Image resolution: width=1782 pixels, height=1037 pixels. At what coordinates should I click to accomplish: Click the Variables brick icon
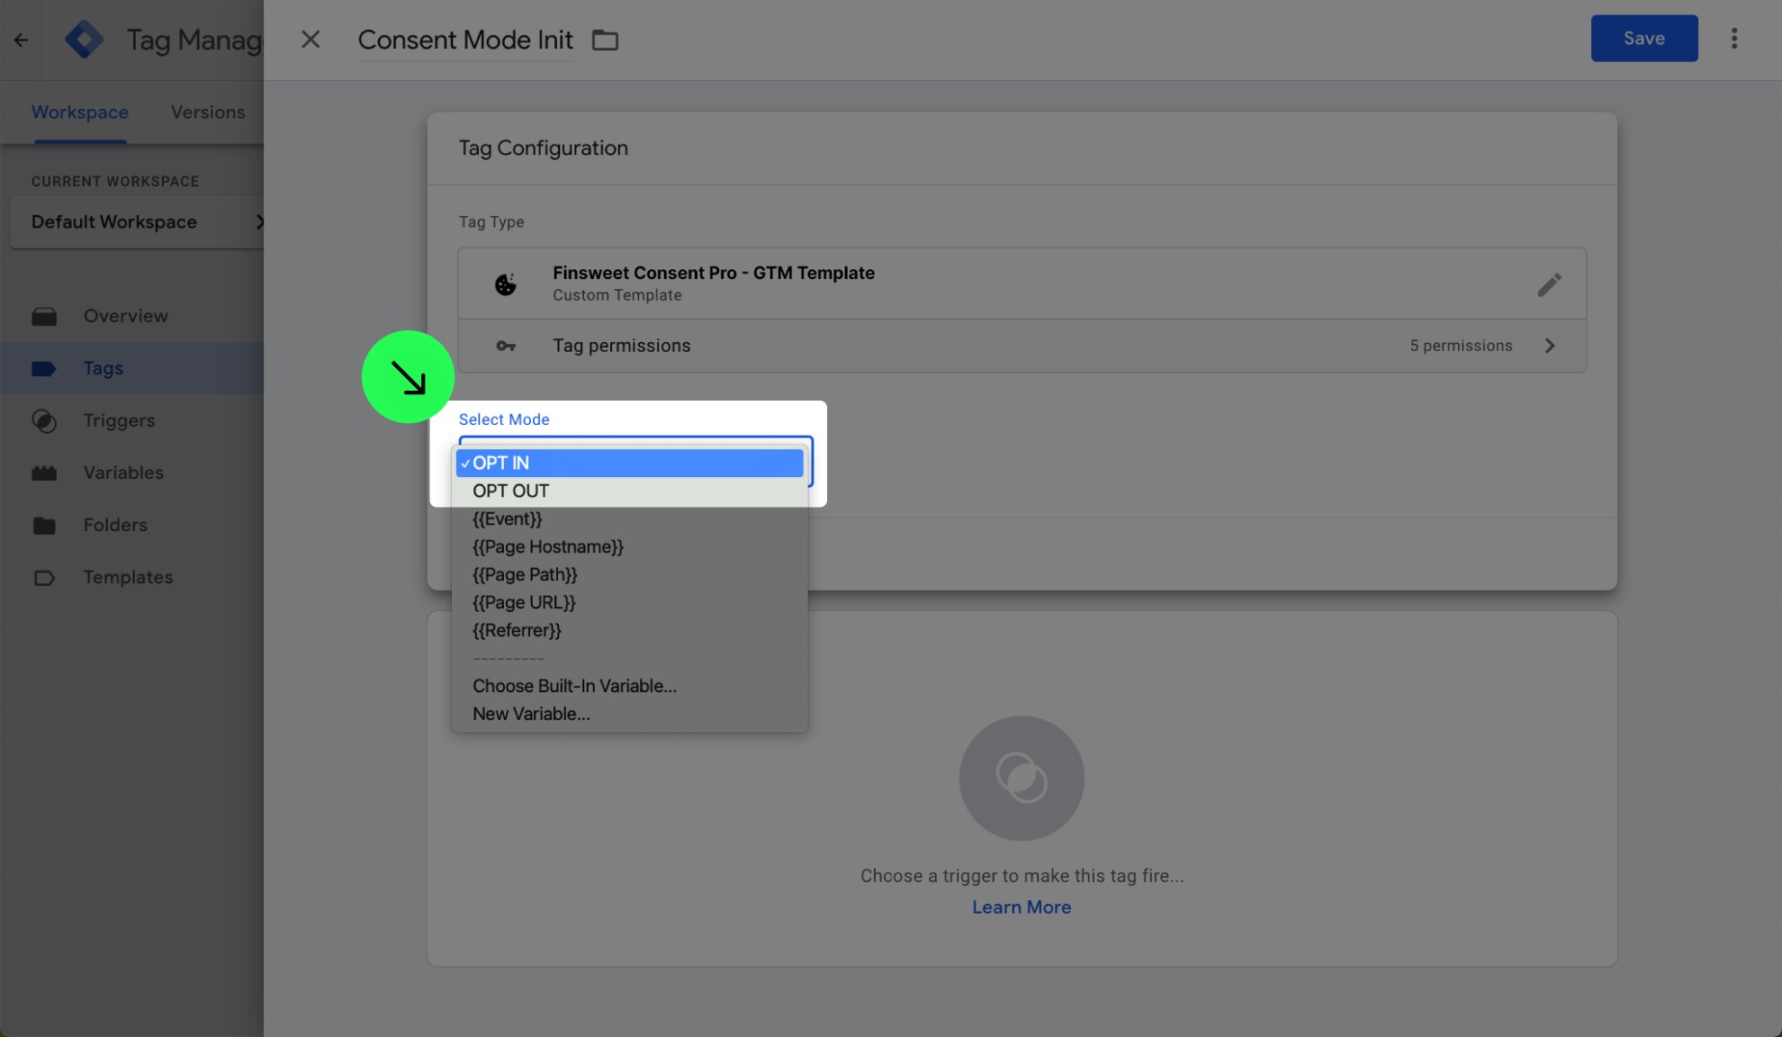[x=44, y=473]
